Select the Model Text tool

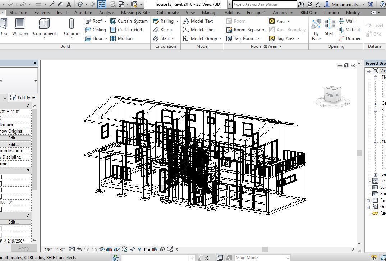click(x=198, y=21)
